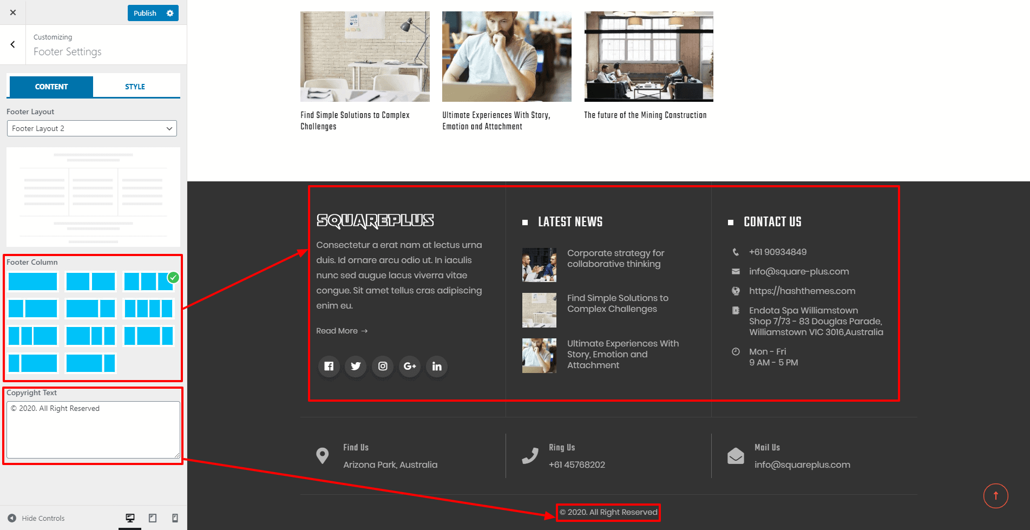The image size is (1030, 530).
Task: Click the phone handset icon beside Ring Us
Action: coord(530,456)
